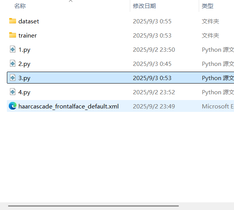Click the trainer folder icon
The width and height of the screenshot is (234, 210).
[13, 35]
